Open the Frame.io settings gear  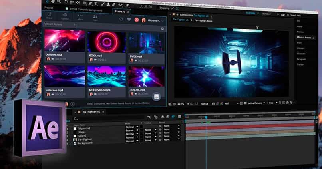[163, 29]
